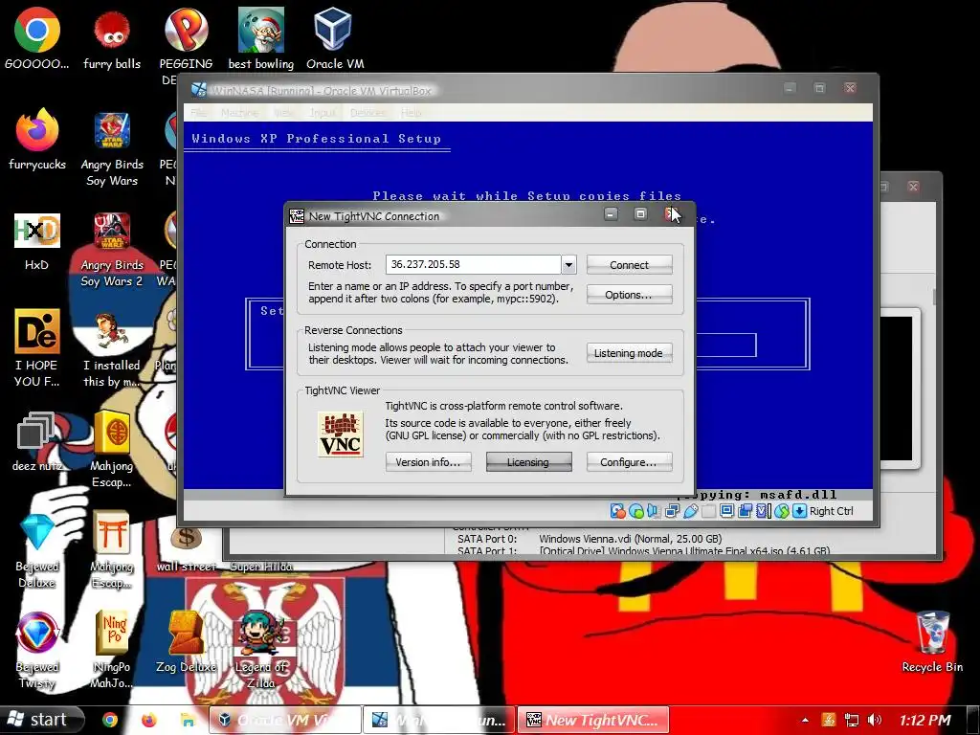Click the Remote Host address field
This screenshot has width=980, height=735.
[473, 264]
